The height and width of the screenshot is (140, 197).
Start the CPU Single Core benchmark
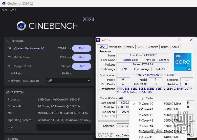click(82, 66)
